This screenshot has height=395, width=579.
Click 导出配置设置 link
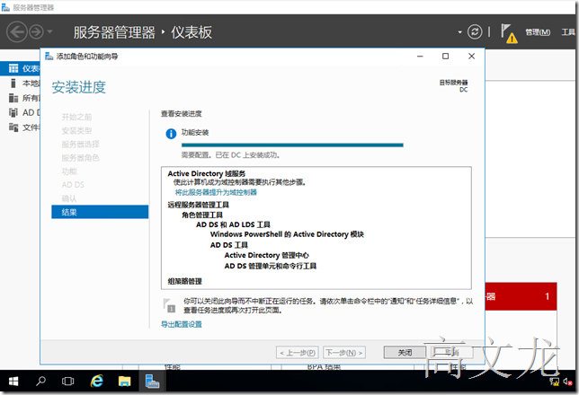[x=182, y=324]
